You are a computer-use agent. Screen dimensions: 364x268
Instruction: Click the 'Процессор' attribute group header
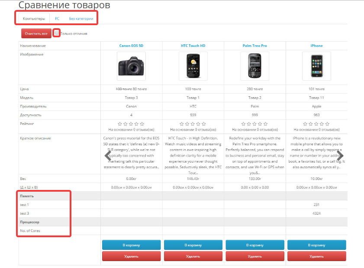coord(29,222)
